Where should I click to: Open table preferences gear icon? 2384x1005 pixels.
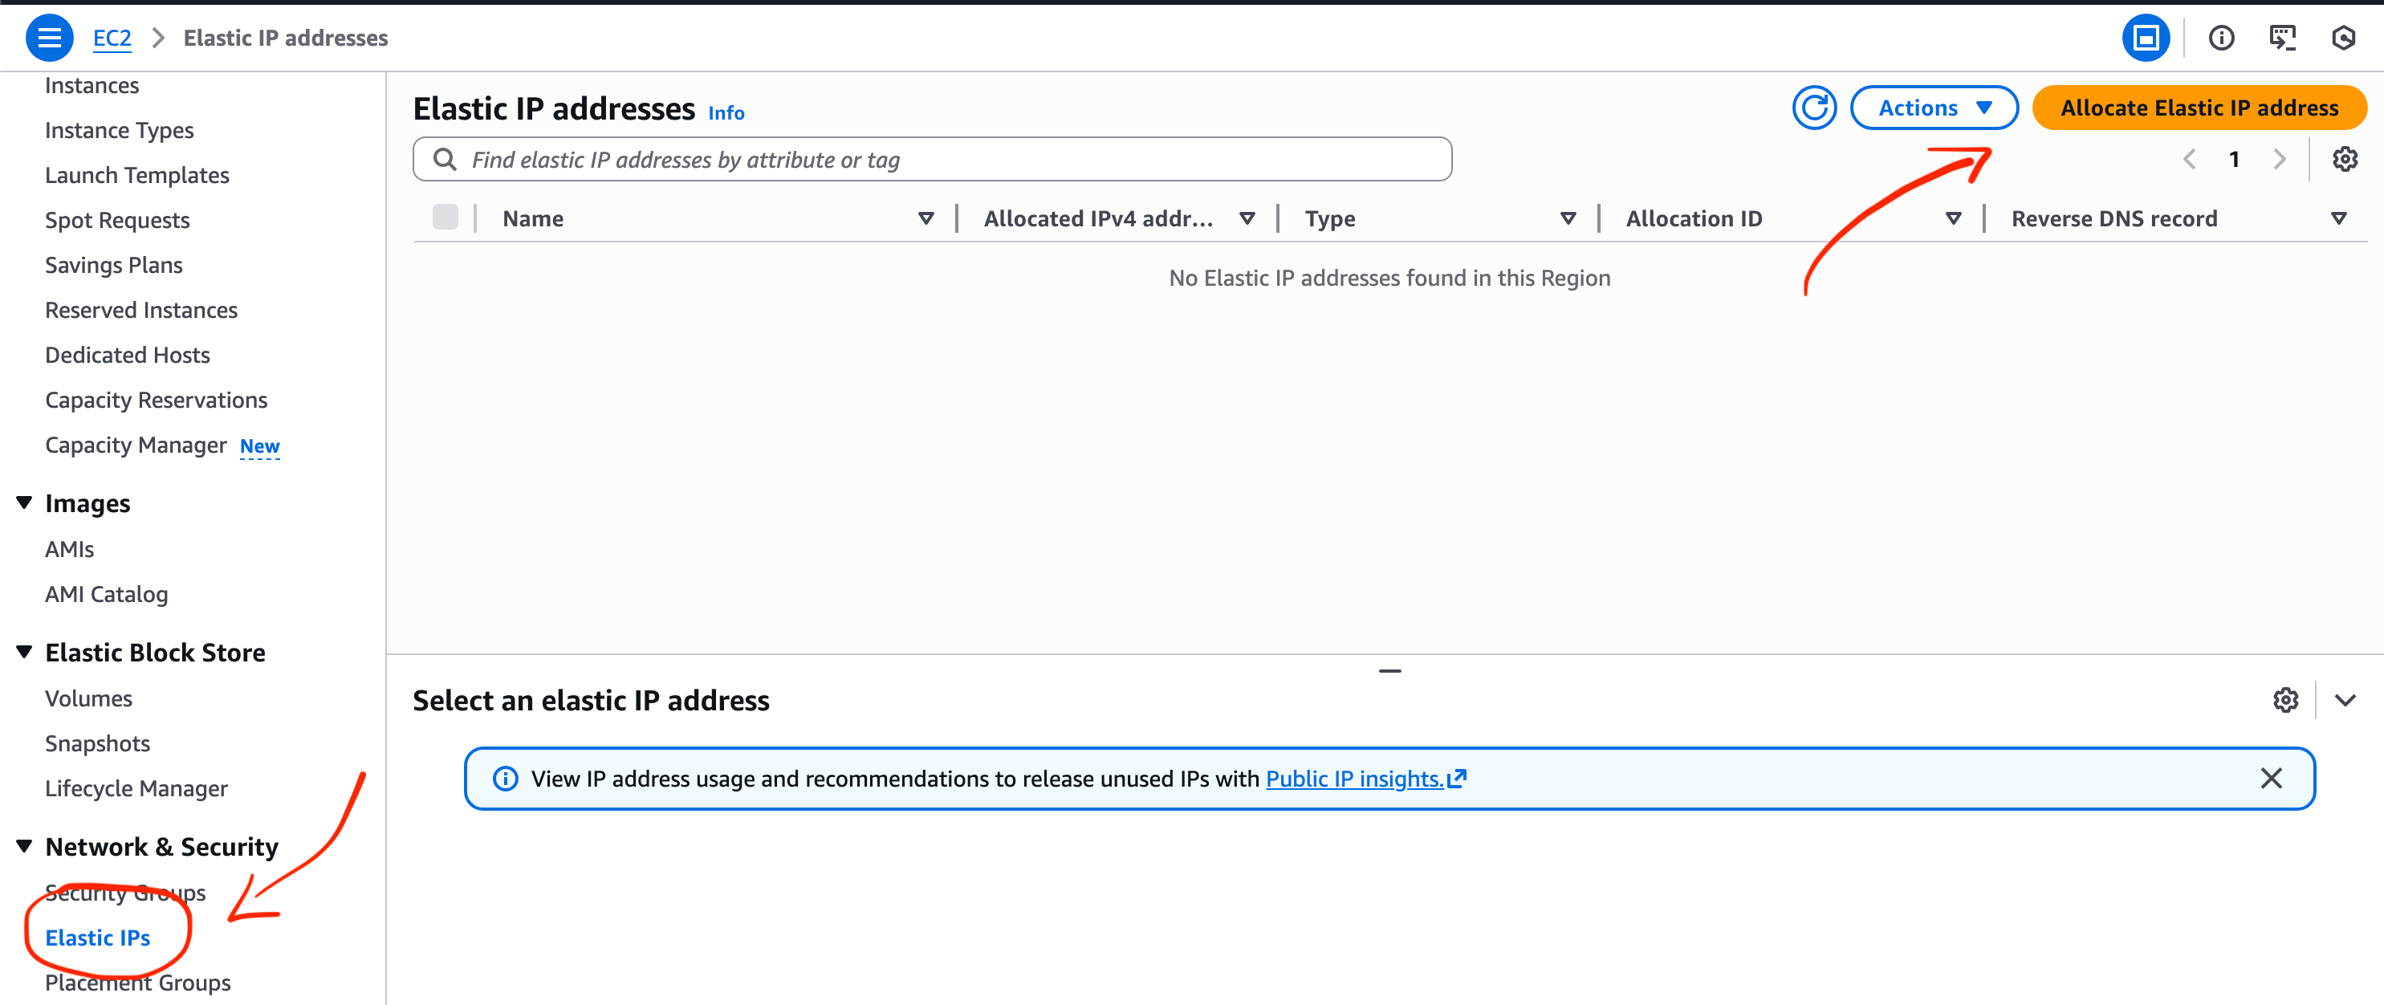(2344, 159)
